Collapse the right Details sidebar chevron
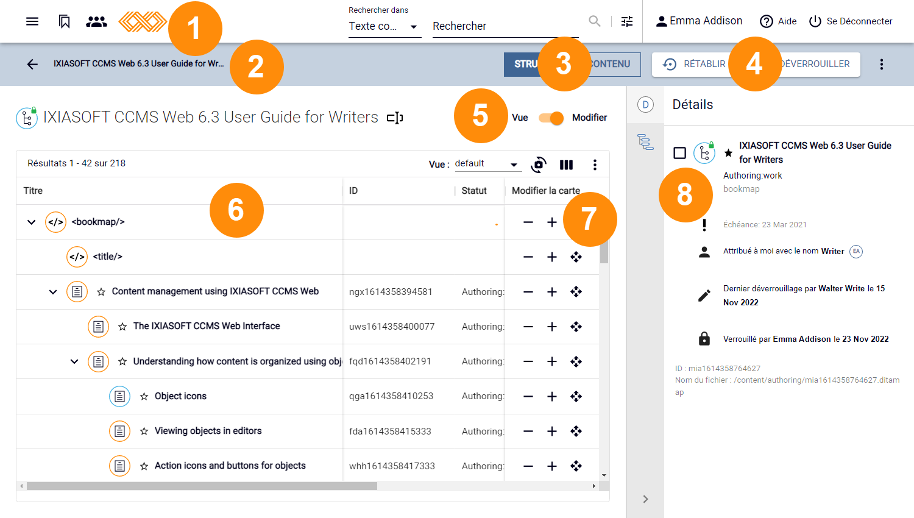Viewport: 914px width, 518px height. coord(645,499)
